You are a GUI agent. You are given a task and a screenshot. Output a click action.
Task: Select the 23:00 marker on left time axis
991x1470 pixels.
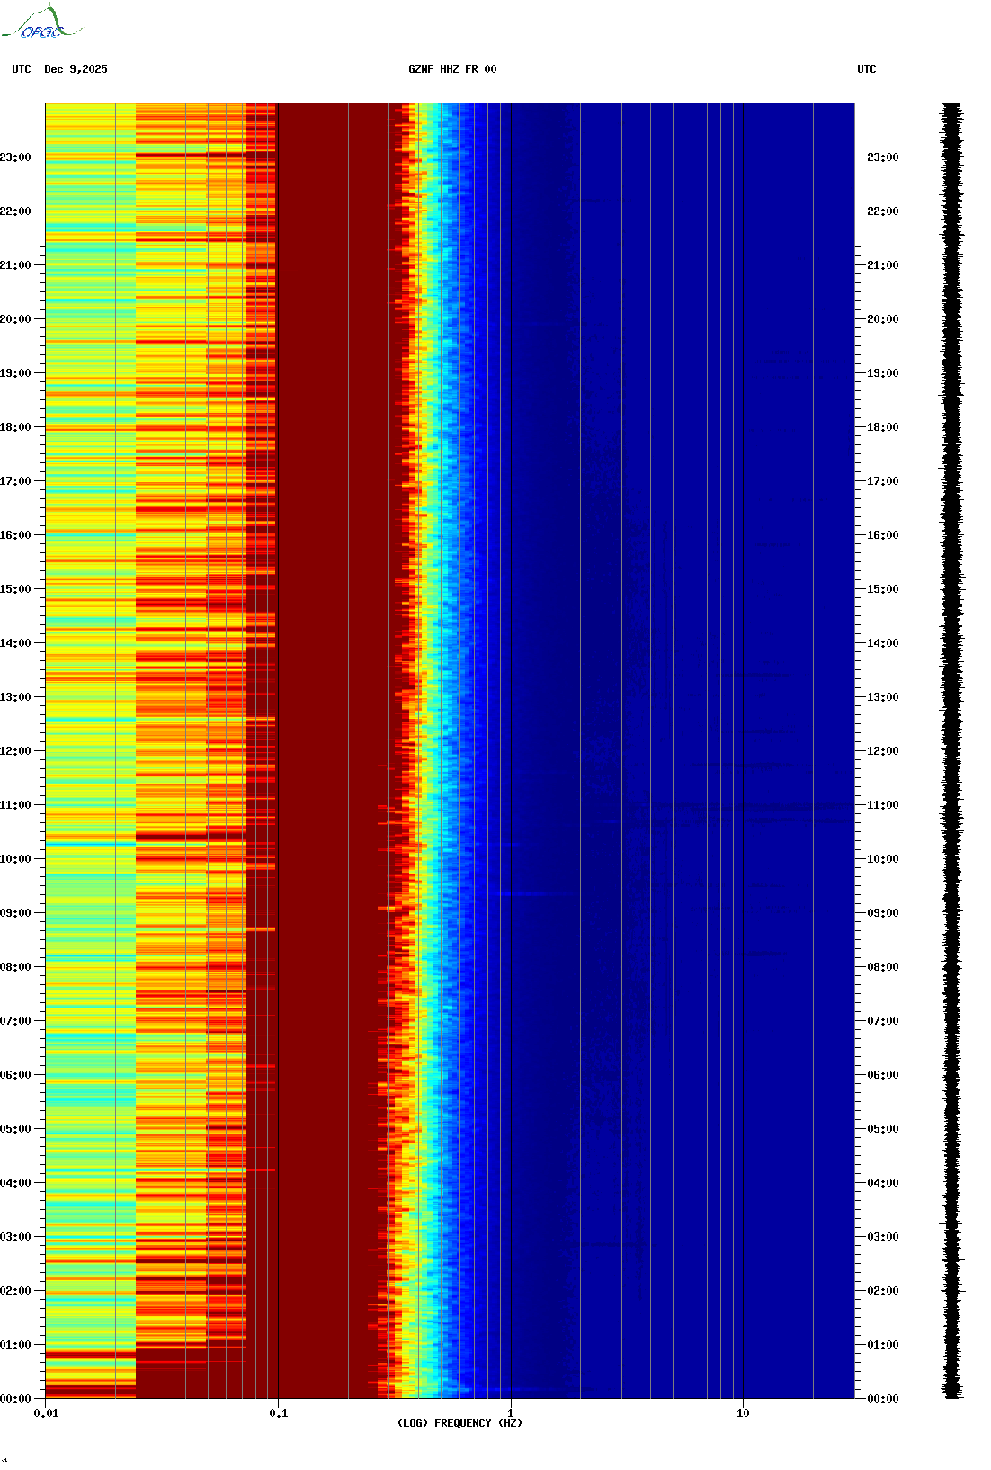16,157
